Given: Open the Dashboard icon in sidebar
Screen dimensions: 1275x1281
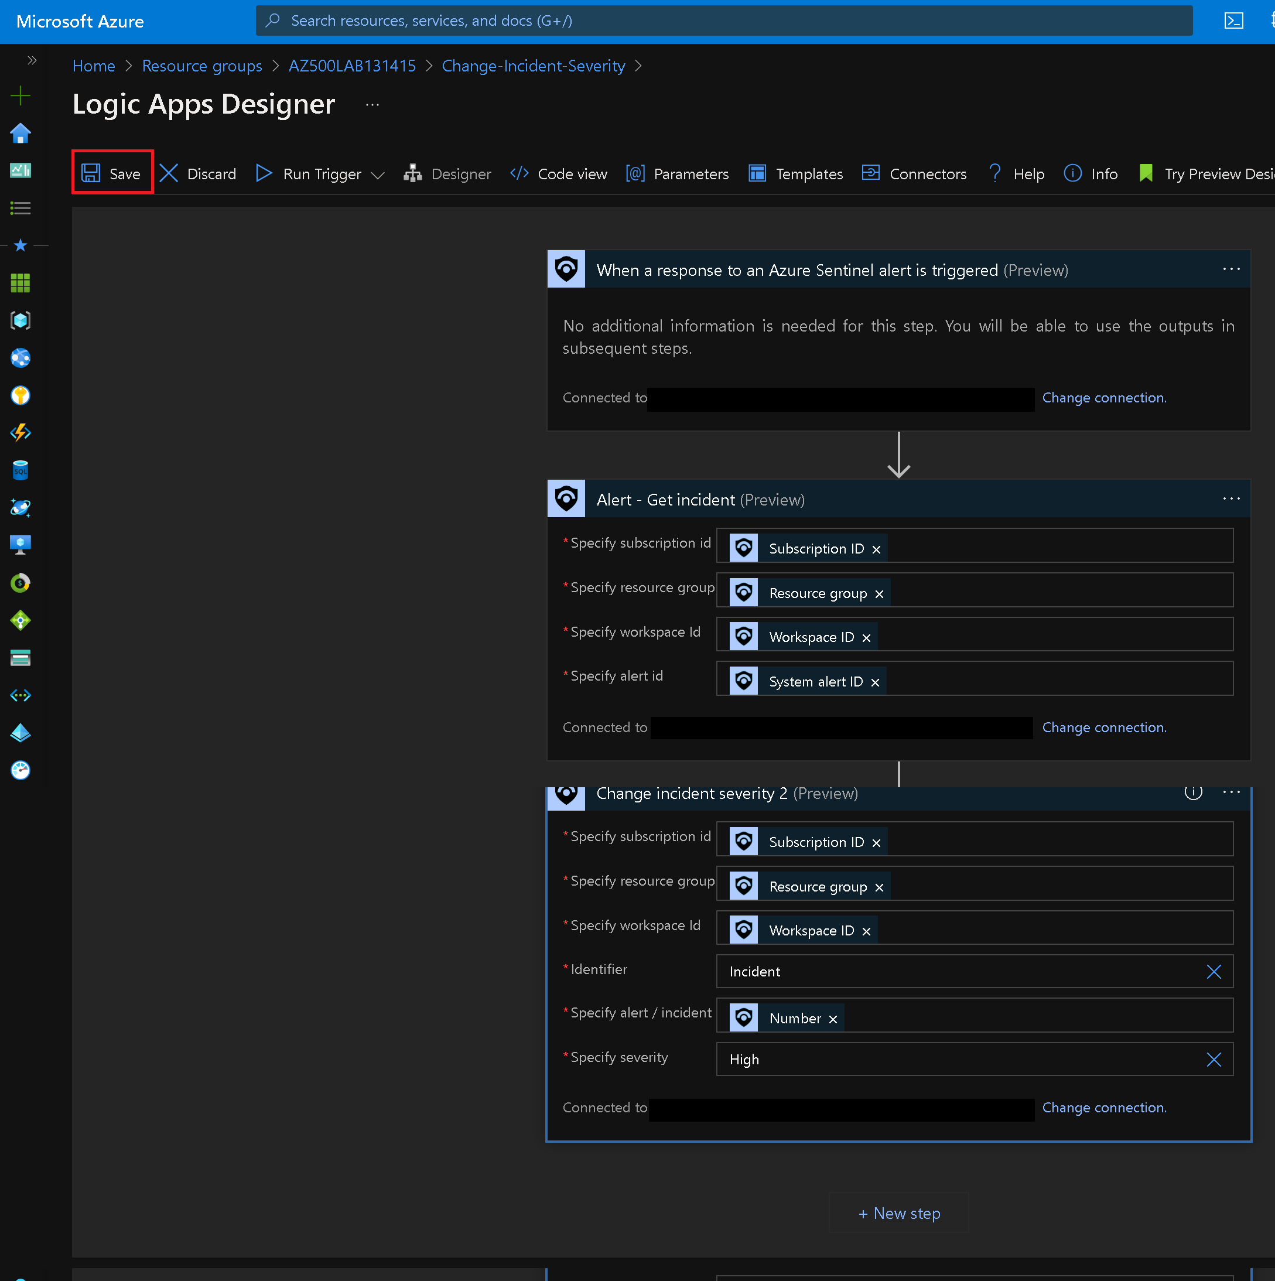Looking at the screenshot, I should point(20,170).
